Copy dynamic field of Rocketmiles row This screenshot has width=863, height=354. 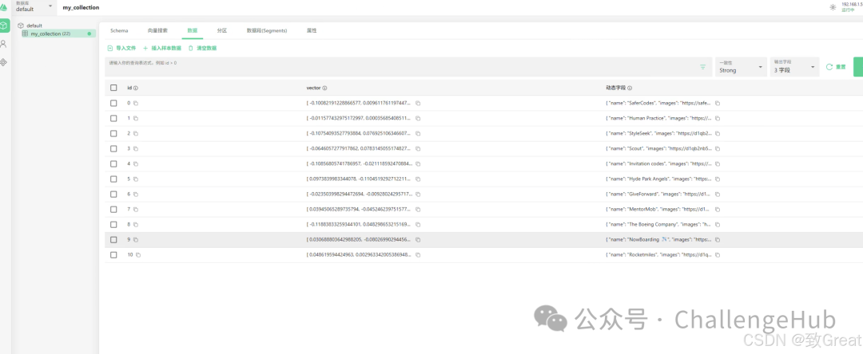pyautogui.click(x=717, y=255)
